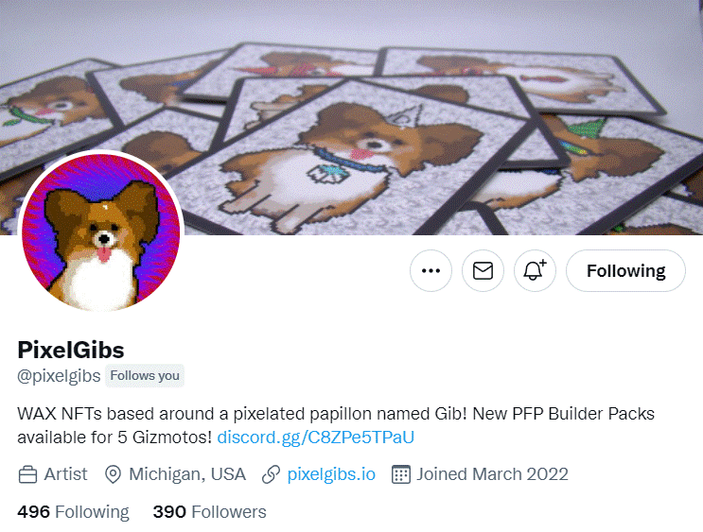Show the 390 Followers list
The height and width of the screenshot is (532, 703).
(209, 512)
